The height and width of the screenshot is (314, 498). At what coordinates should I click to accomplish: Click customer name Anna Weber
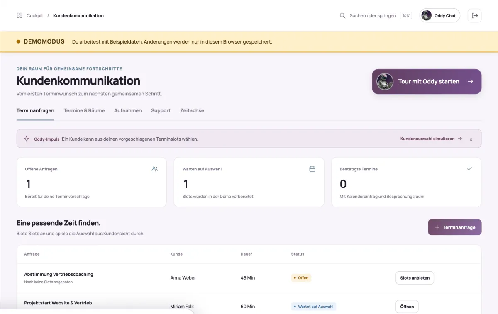[x=183, y=278]
